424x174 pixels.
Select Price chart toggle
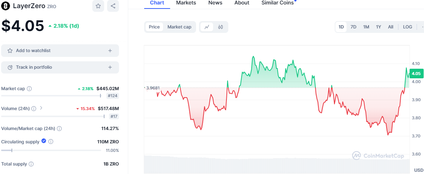pos(154,27)
